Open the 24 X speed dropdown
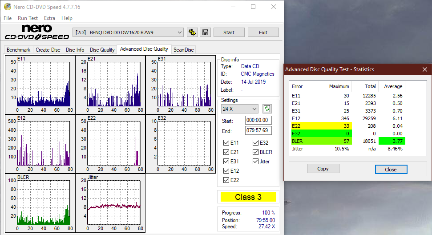Viewport: 432px width, 235px height. [239, 109]
